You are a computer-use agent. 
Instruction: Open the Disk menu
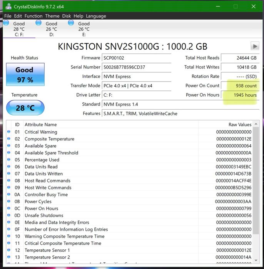pyautogui.click(x=67, y=16)
